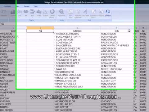Select the highlighted column D header
The height and width of the screenshot is (112, 149).
(x=40, y=28)
